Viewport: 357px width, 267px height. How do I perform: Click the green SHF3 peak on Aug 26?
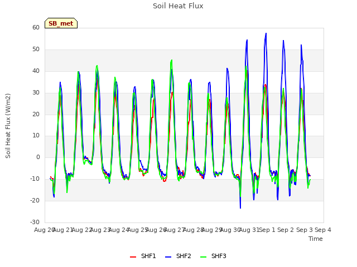(x=171, y=61)
